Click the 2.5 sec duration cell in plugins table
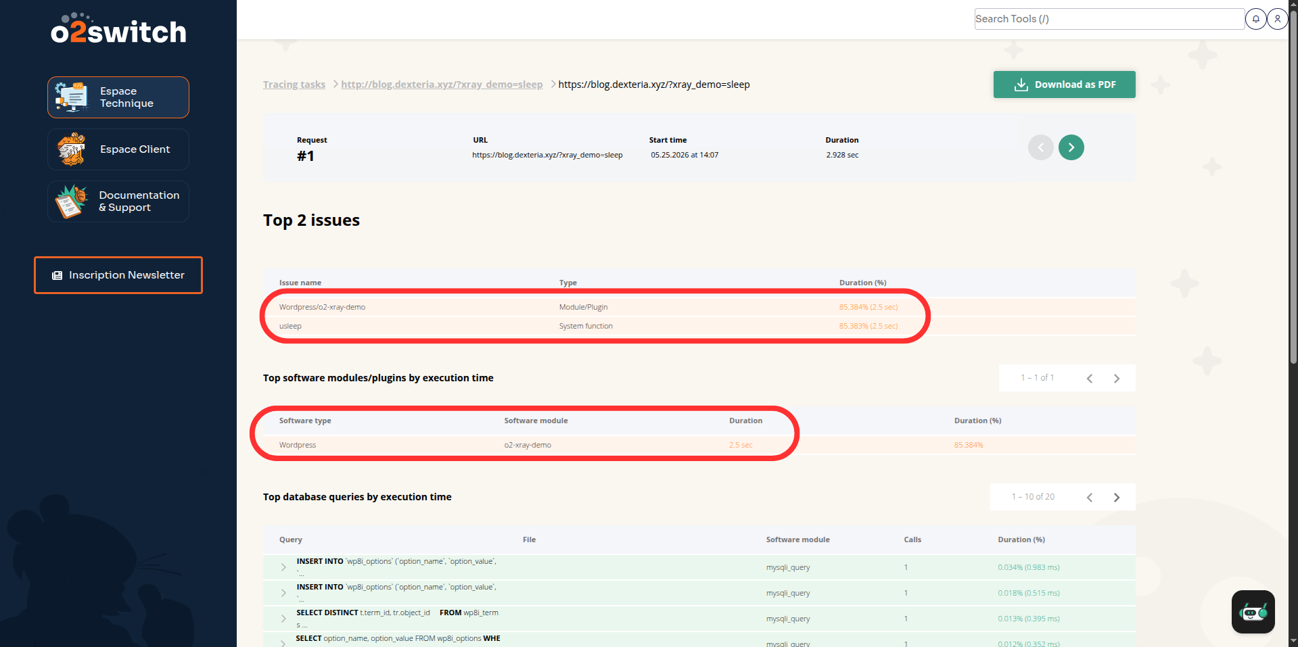Screen dimensions: 1298x647 pos(741,445)
